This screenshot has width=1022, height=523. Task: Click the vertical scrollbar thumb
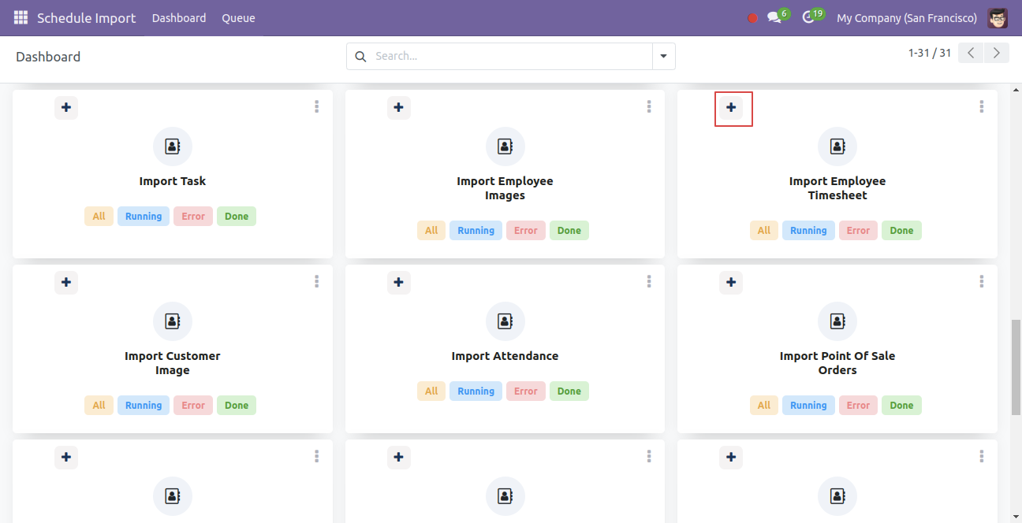(1016, 368)
